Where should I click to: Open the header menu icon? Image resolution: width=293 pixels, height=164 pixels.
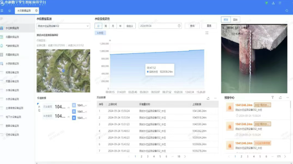pyautogui.click(x=280, y=3)
